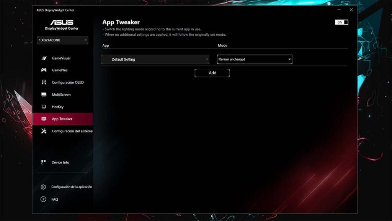This screenshot has width=392, height=221.
Task: Click the Configuración del sistema tools icon
Action: [x=44, y=131]
